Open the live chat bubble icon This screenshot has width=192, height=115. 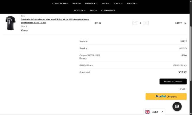(x=177, y=106)
